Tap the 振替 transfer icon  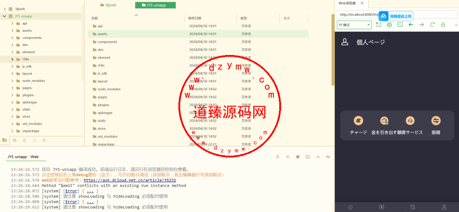[436, 121]
